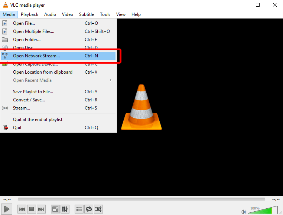Toggle loop repeat mode

tap(89, 209)
